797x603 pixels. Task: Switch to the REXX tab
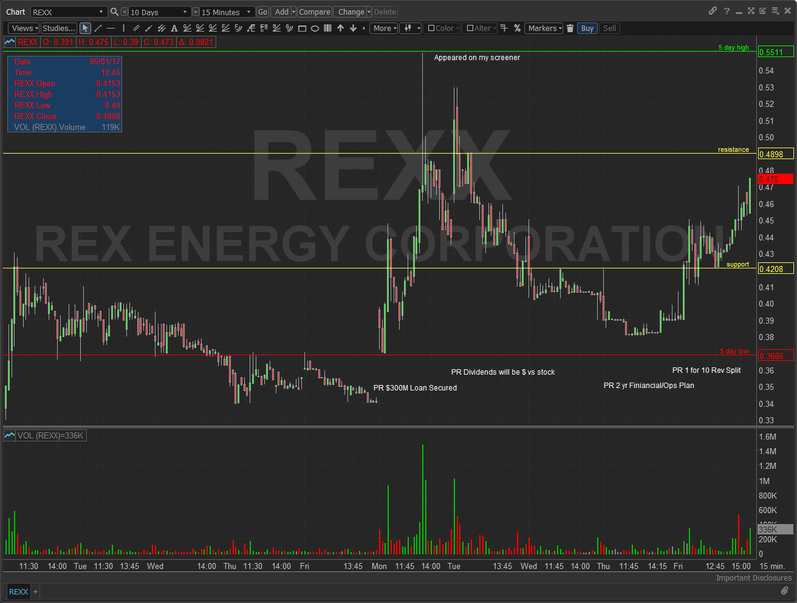pos(18,591)
